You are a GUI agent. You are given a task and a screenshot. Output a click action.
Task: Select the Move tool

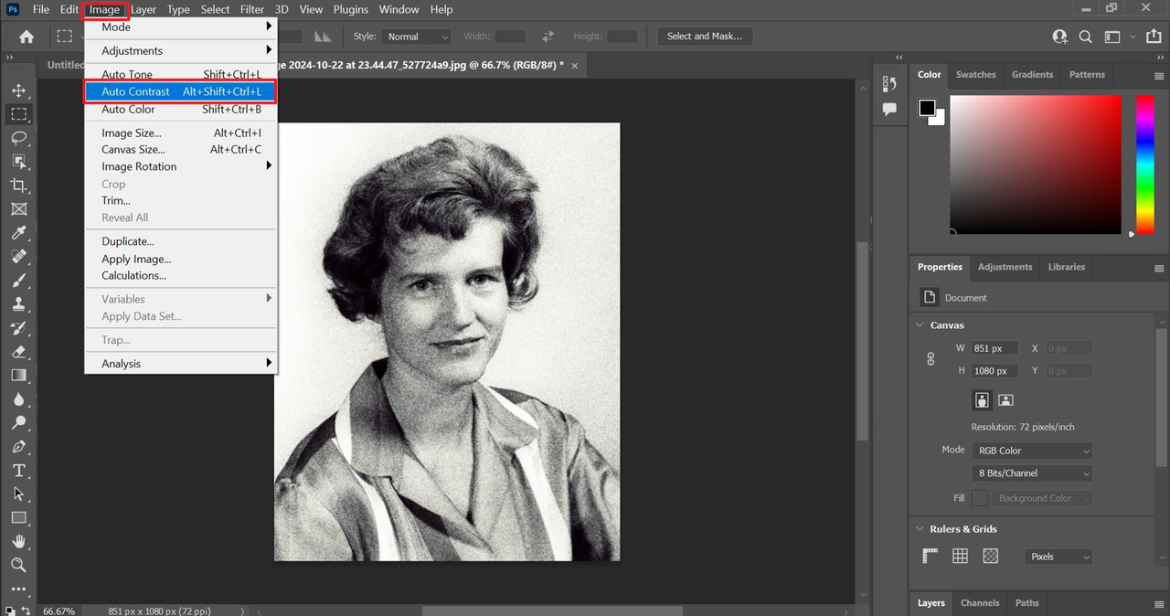tap(18, 90)
